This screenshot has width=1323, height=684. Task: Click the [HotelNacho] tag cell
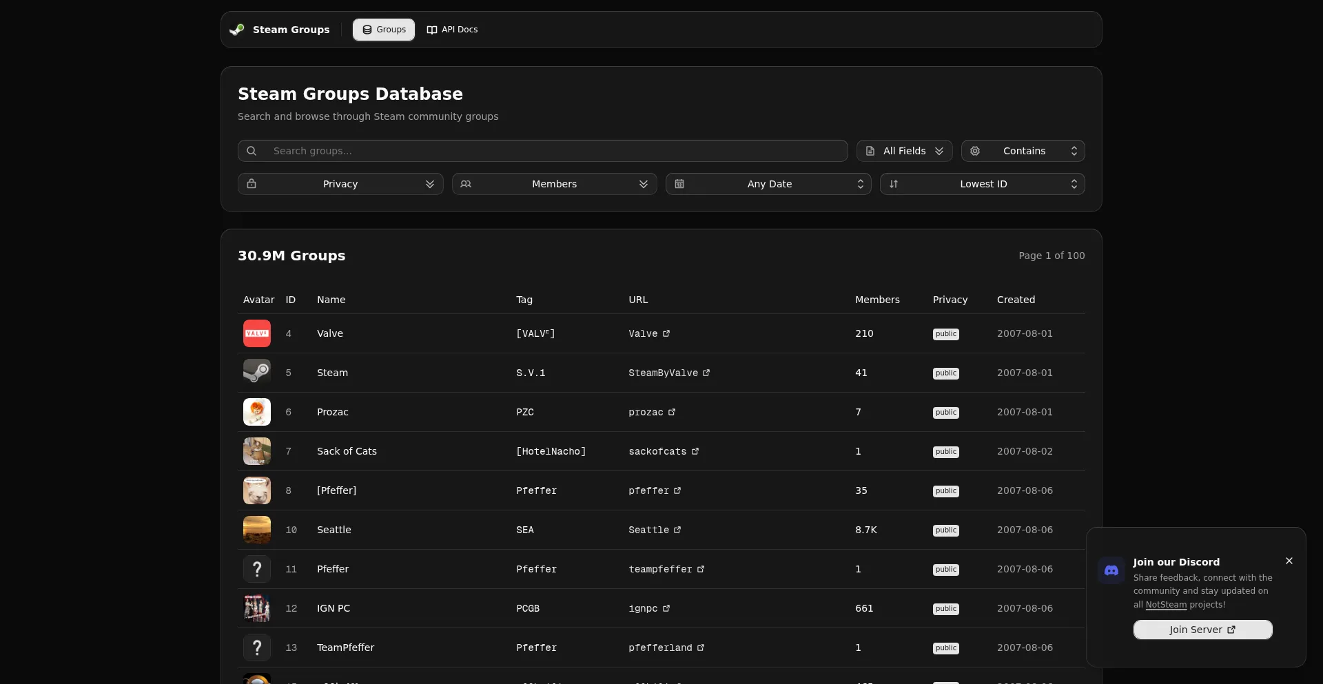[x=551, y=451]
